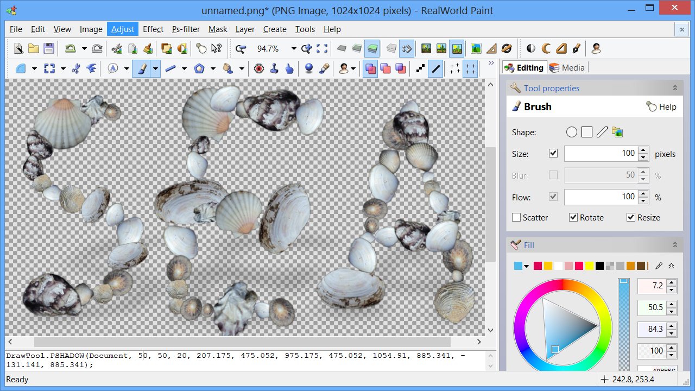The height and width of the screenshot is (391, 695).
Task: Expand hidden toolbar items chevron
Action: [x=491, y=64]
